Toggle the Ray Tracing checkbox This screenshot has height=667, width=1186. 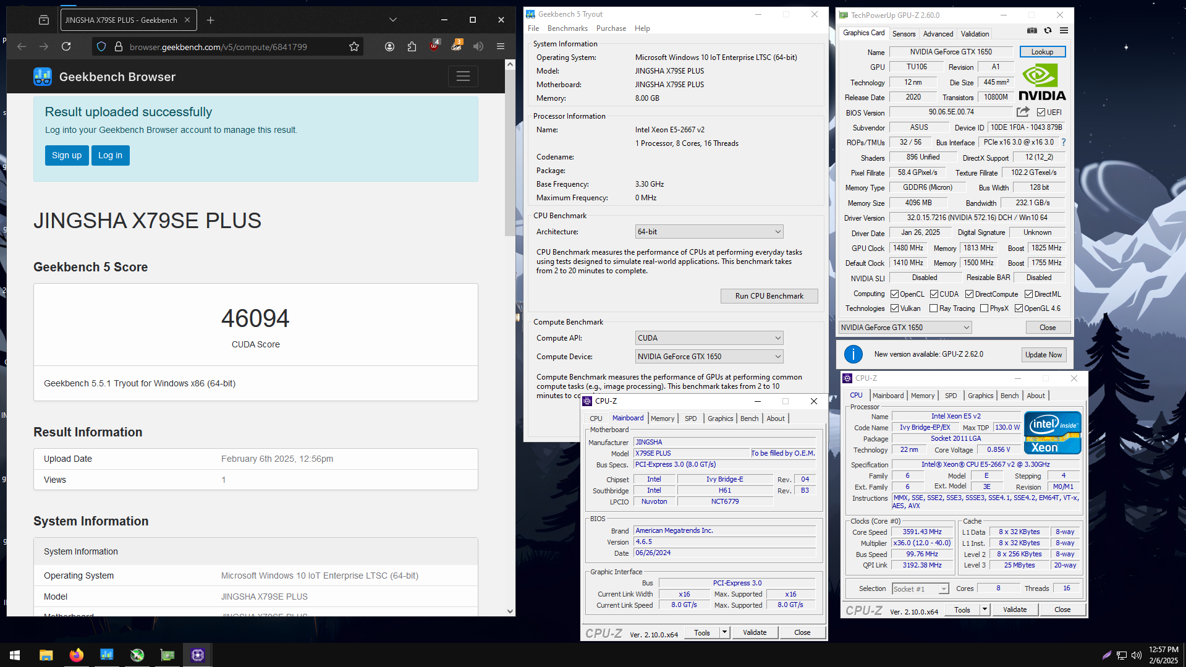pyautogui.click(x=933, y=308)
